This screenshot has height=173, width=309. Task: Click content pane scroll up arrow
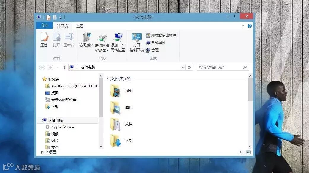pyautogui.click(x=250, y=76)
